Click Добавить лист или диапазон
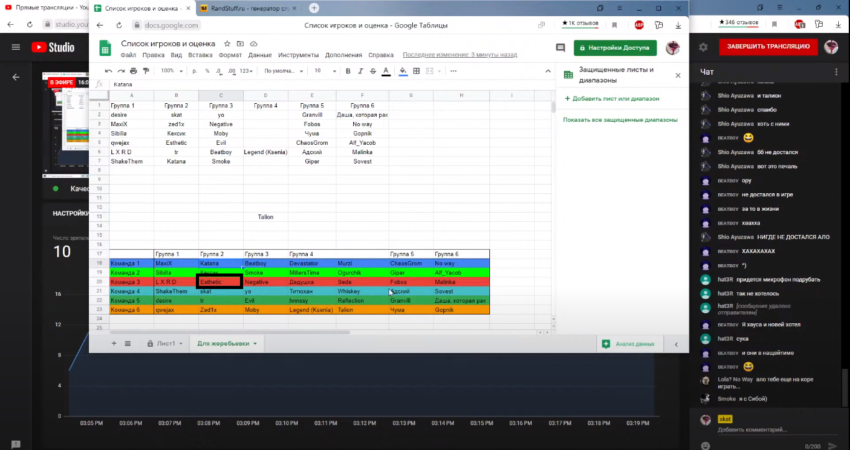 [x=612, y=98]
